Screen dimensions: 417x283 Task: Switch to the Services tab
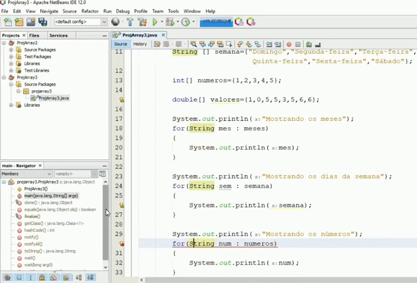tap(58, 35)
